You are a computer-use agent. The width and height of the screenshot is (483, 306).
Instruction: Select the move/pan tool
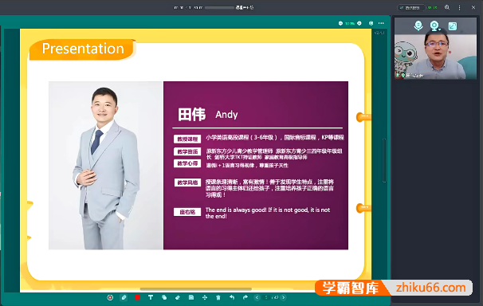point(205,297)
